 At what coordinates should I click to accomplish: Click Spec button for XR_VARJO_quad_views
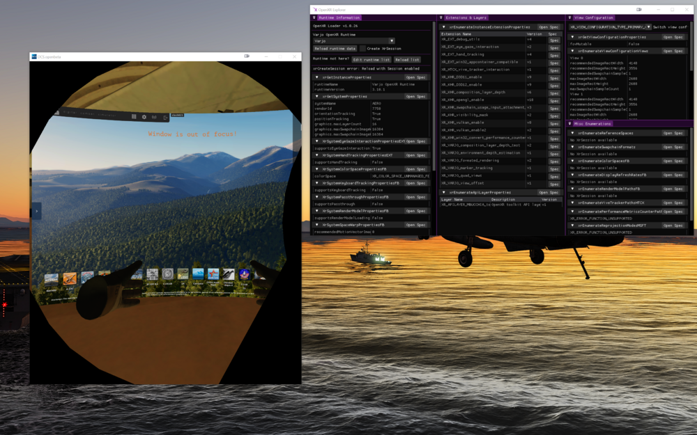(554, 177)
